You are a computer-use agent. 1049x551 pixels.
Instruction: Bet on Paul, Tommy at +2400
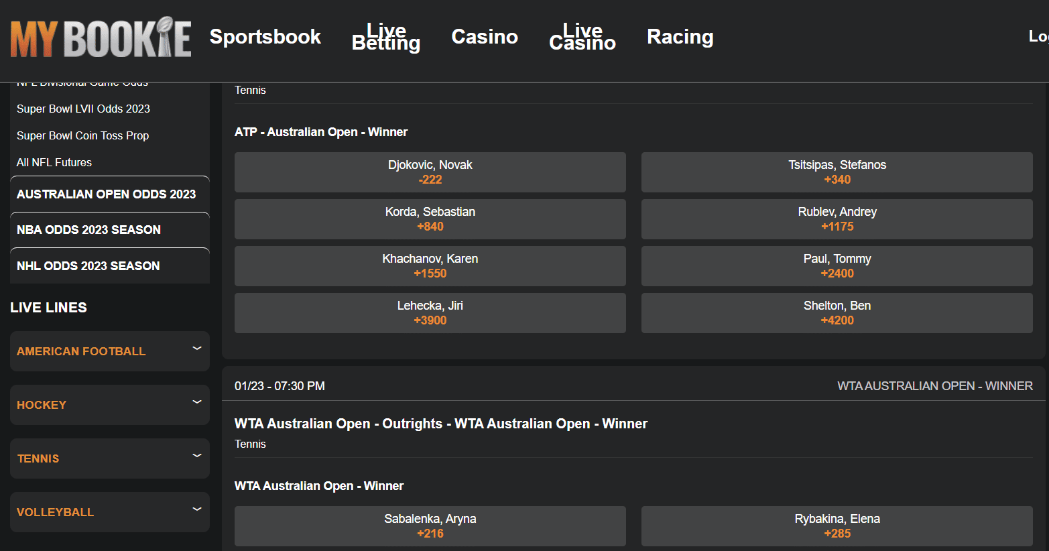[x=837, y=266]
